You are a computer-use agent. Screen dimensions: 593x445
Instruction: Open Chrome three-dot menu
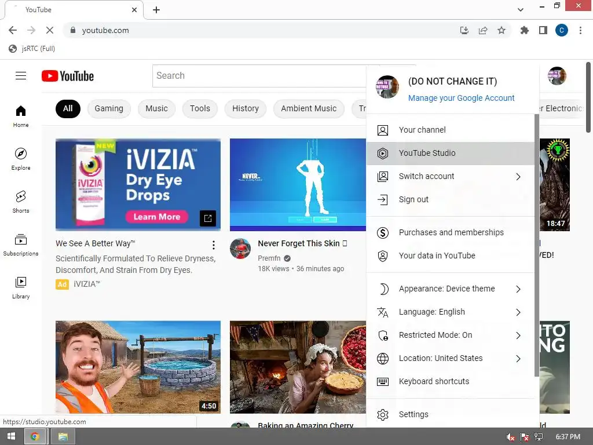coord(580,30)
